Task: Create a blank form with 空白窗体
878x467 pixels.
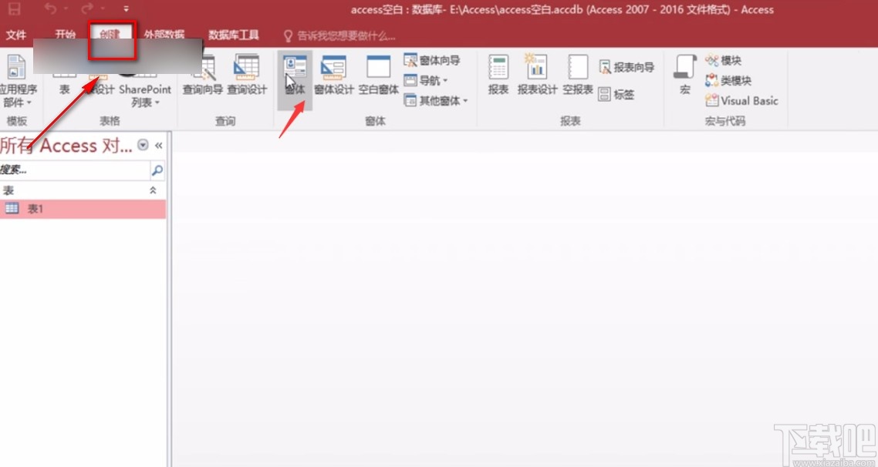Action: pos(378,75)
